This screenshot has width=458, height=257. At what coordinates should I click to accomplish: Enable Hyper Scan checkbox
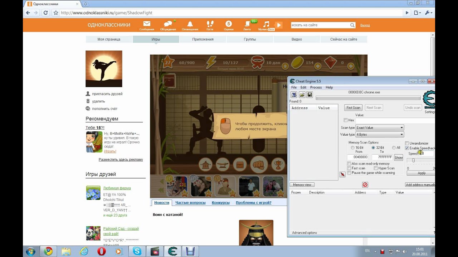pos(376,168)
